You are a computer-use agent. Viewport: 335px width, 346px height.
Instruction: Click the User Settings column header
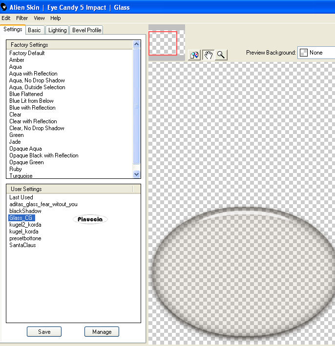coord(70,189)
